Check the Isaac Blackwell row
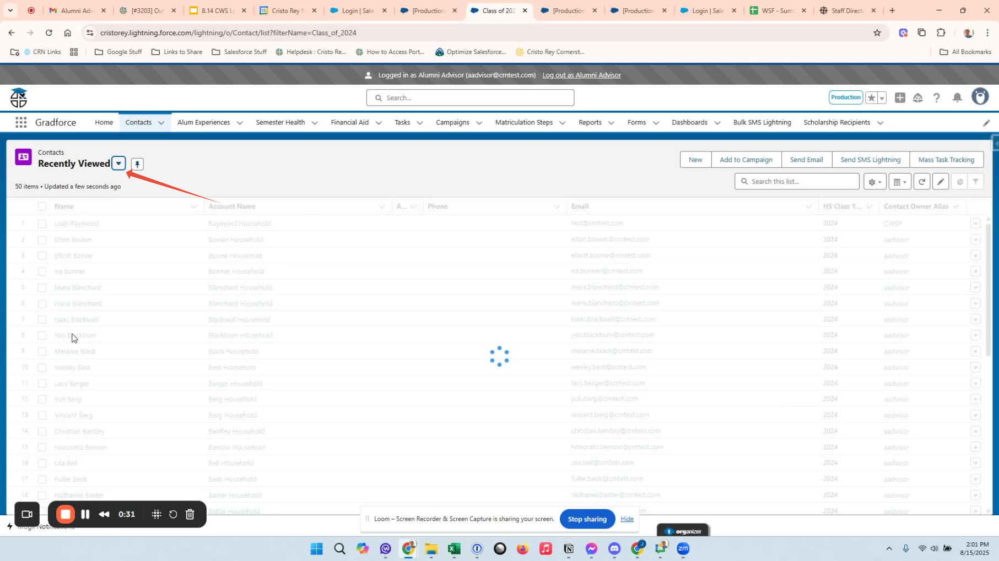The height and width of the screenshot is (561, 999). tap(42, 319)
